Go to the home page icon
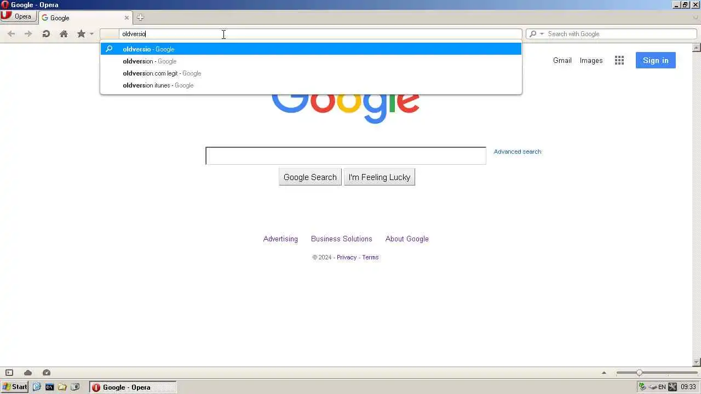This screenshot has height=394, width=701. point(64,34)
